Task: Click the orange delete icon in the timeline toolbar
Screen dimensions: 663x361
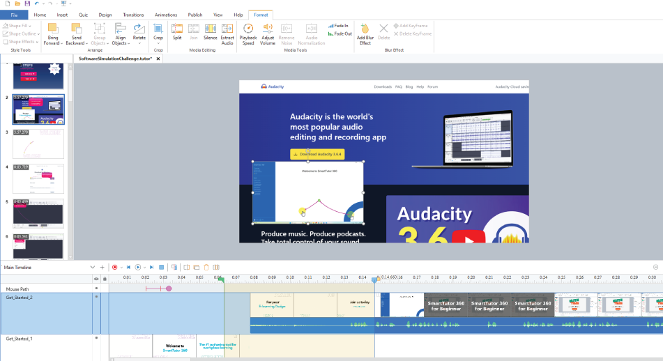Action: coord(206,267)
